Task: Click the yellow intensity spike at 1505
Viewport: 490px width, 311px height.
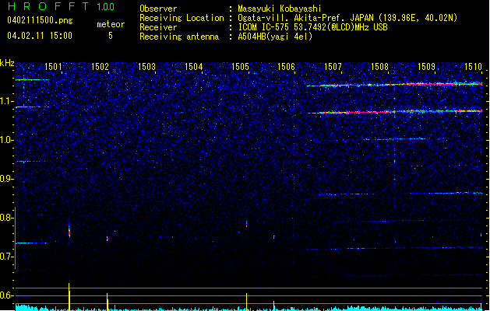Action: pyautogui.click(x=247, y=302)
